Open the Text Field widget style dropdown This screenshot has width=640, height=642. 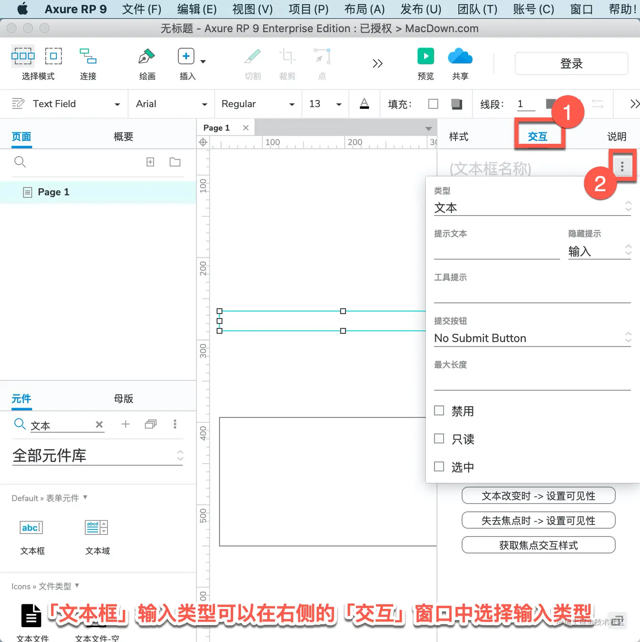click(x=117, y=104)
